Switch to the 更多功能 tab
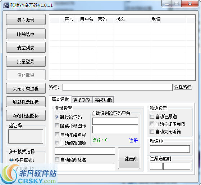The height and width of the screenshot is (185, 201). click(82, 100)
